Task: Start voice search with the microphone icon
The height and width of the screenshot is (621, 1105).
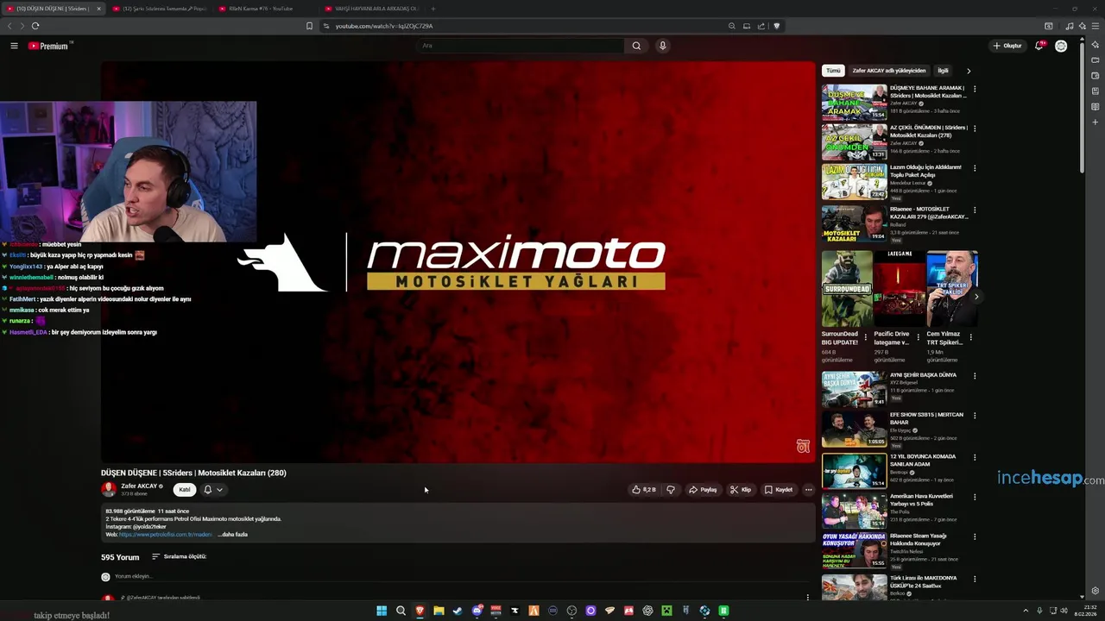Action: point(662,46)
